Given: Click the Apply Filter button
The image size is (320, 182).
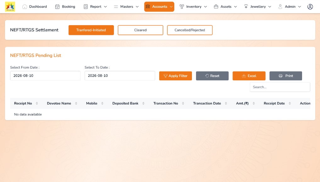Looking at the screenshot, I should coord(176,76).
